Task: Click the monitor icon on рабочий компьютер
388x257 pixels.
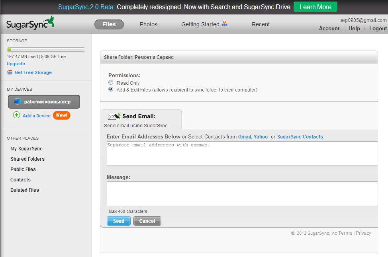Action: click(x=17, y=101)
